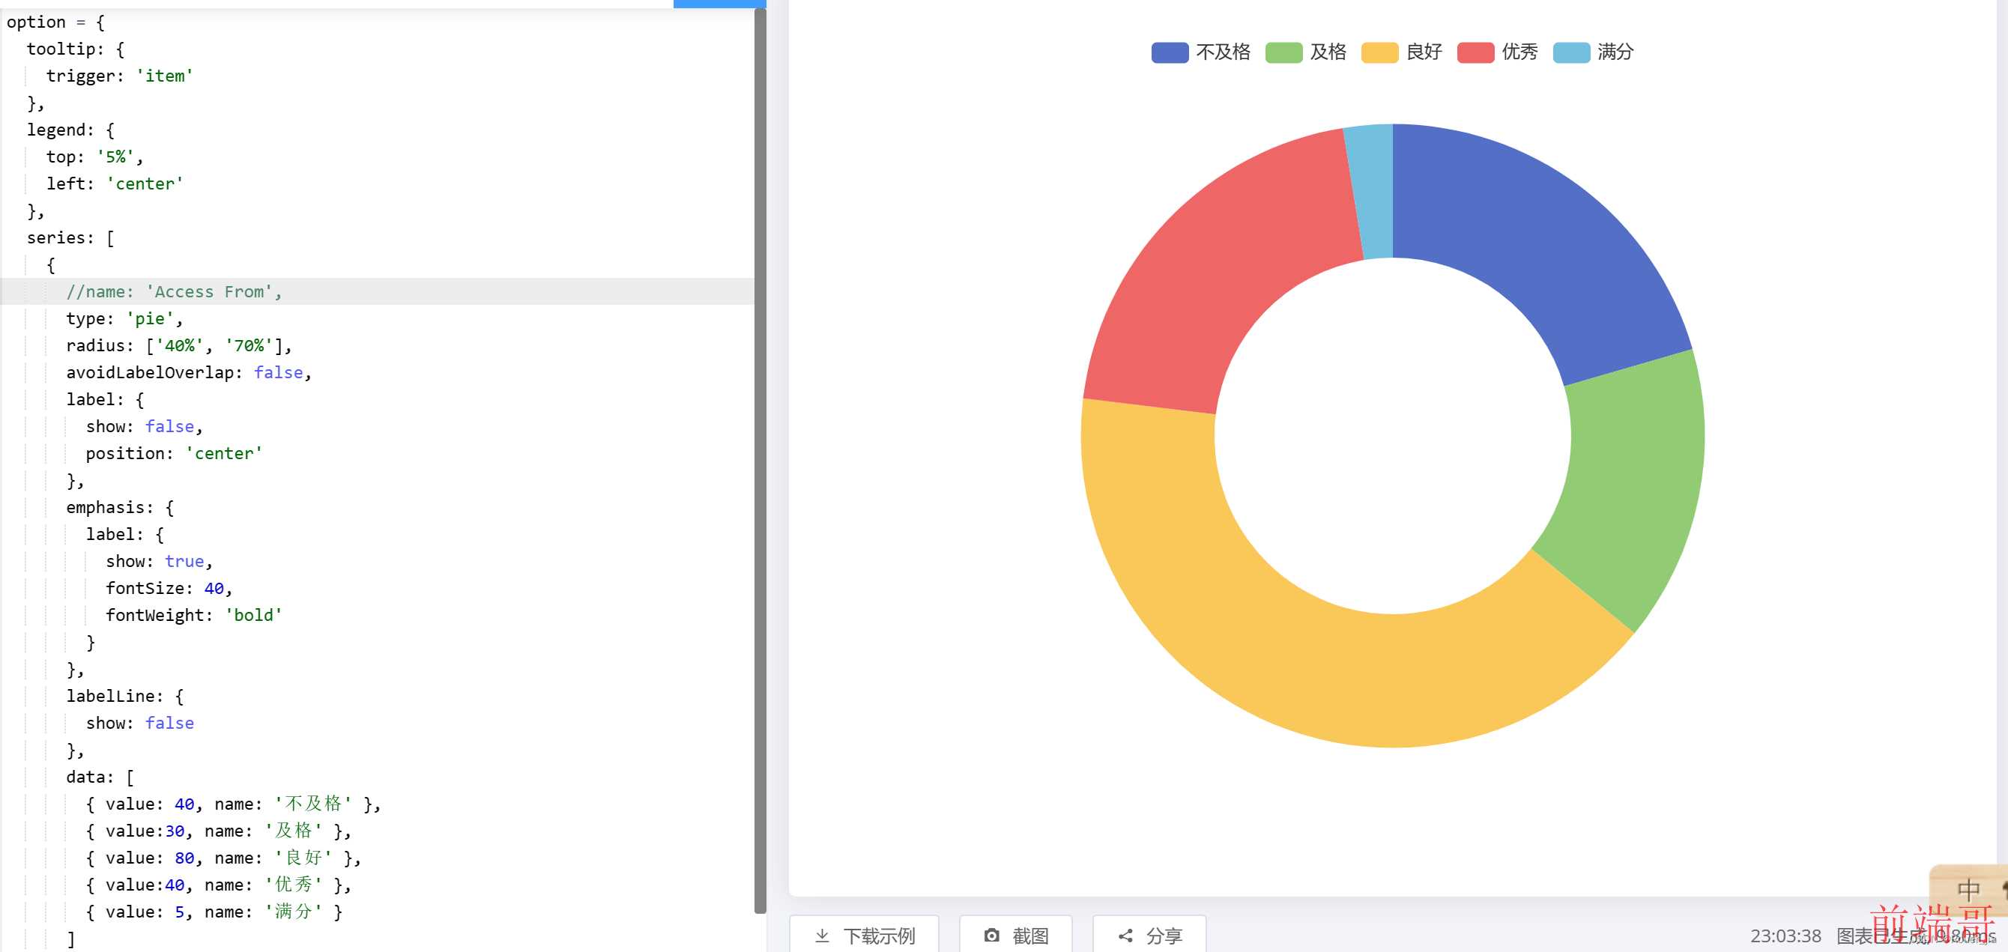Click the 截图 button label

tap(1029, 936)
